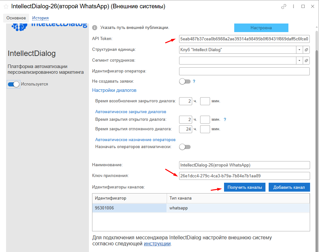Open the Сегмент сотрудников selection form icon
The image size is (319, 252).
click(x=306, y=60)
